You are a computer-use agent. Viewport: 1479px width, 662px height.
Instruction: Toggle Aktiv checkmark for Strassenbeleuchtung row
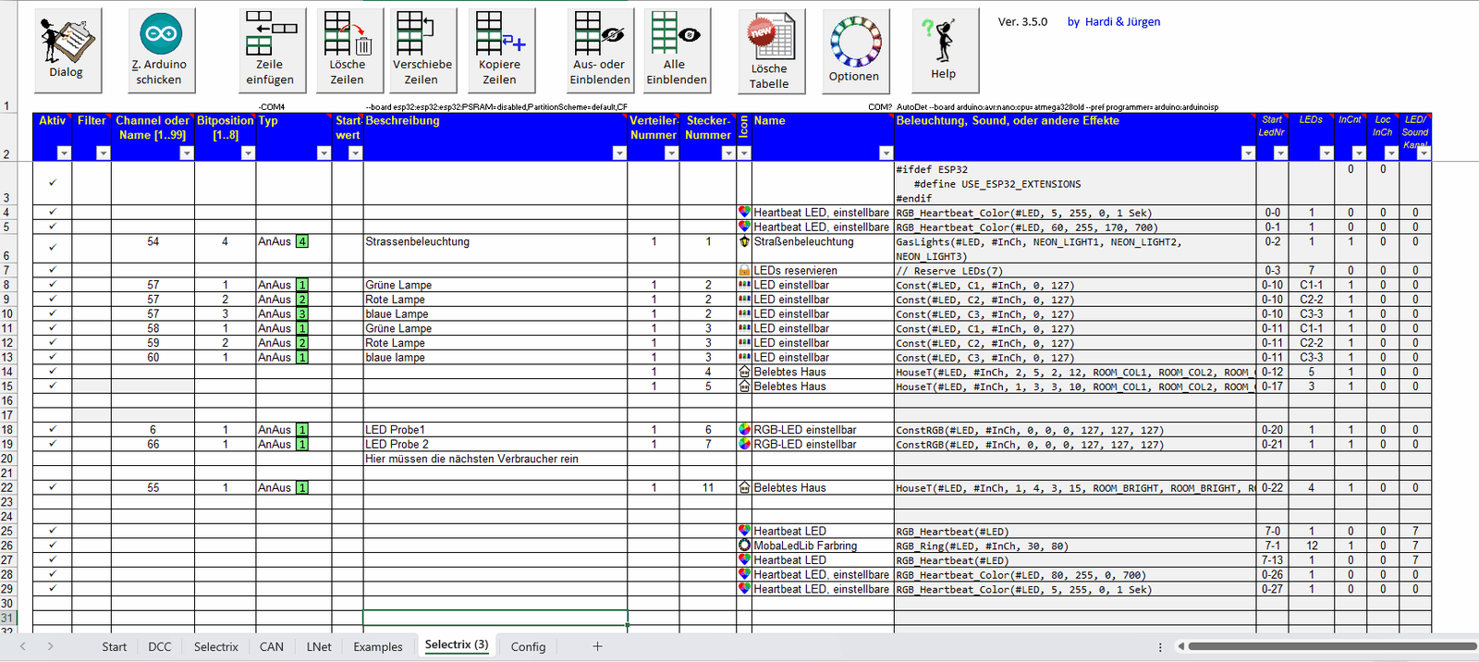tap(53, 248)
